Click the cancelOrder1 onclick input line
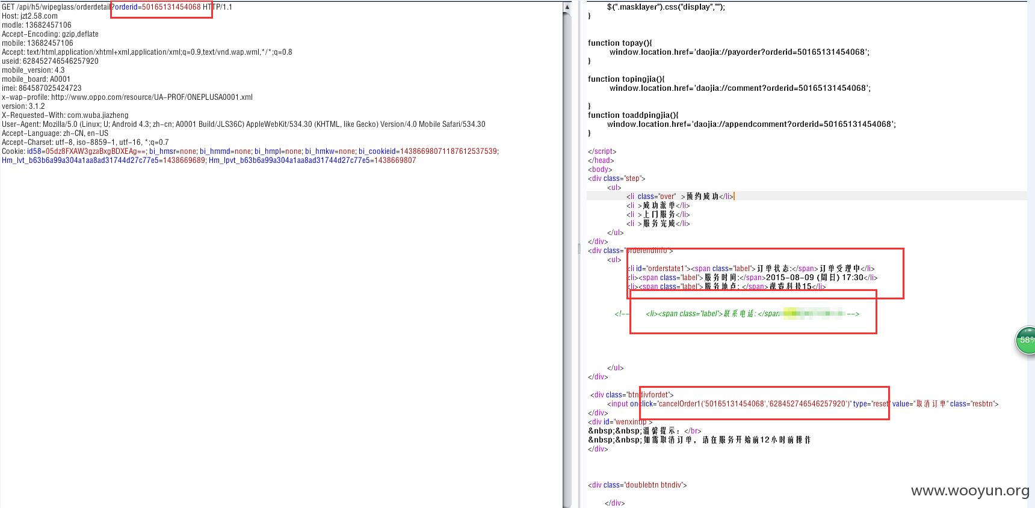 803,404
